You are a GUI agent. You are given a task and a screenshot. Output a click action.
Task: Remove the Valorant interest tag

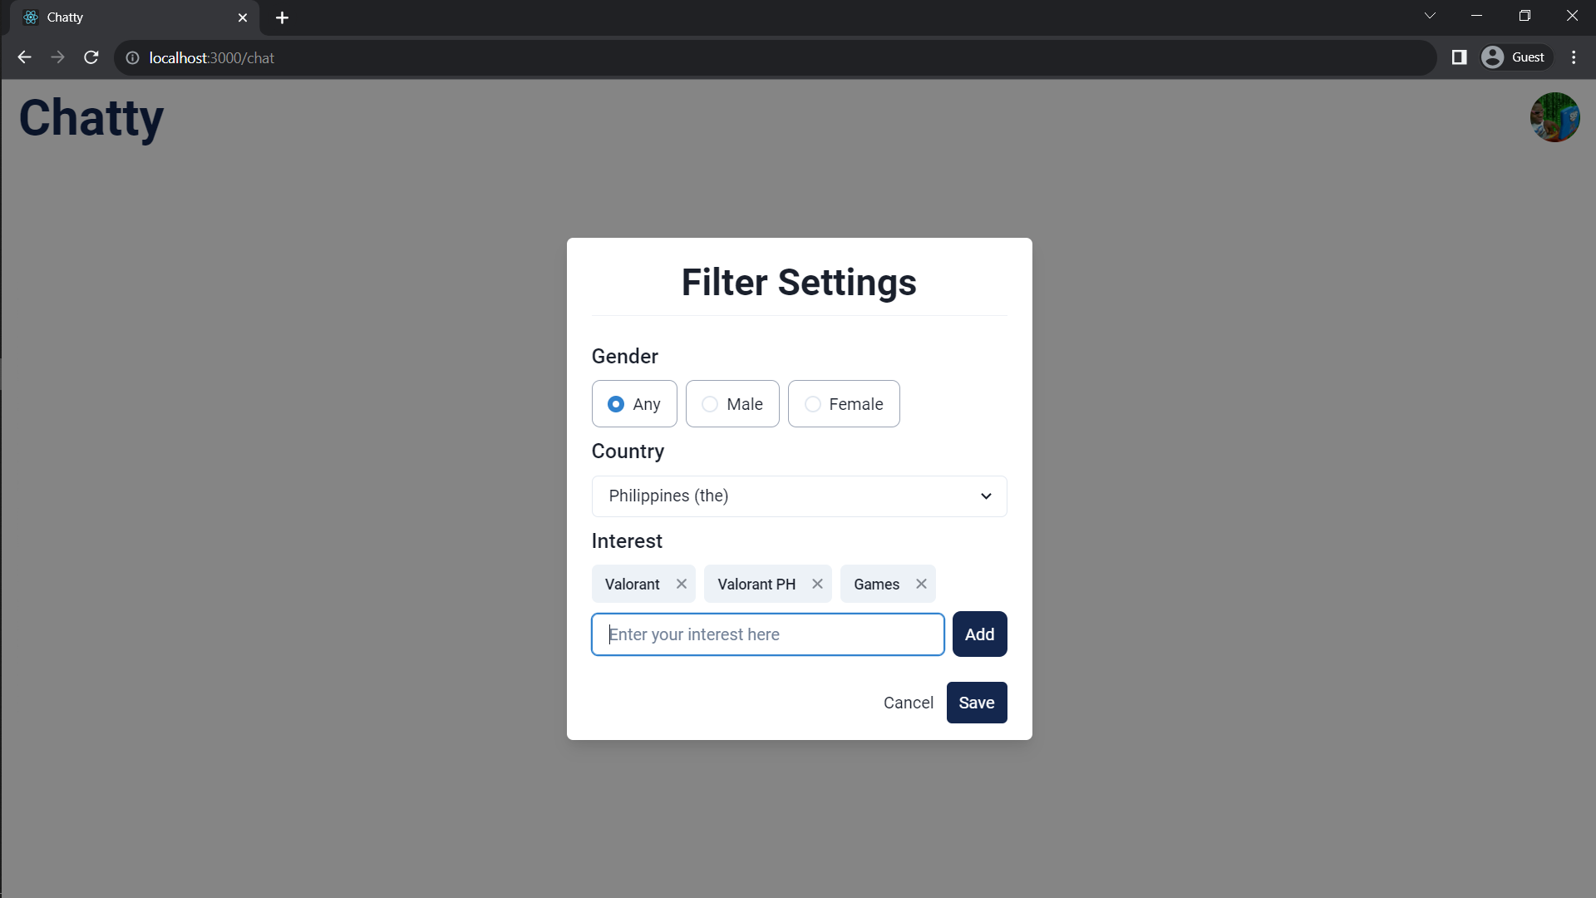(x=682, y=584)
